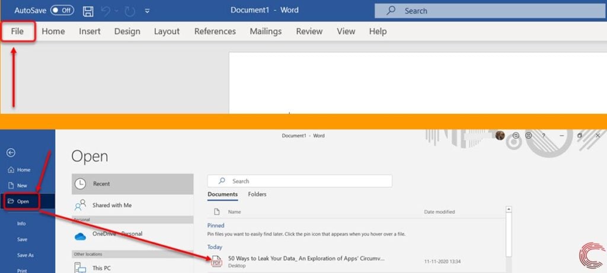
Task: Click the OneDrive cloud icon
Action: (80, 236)
